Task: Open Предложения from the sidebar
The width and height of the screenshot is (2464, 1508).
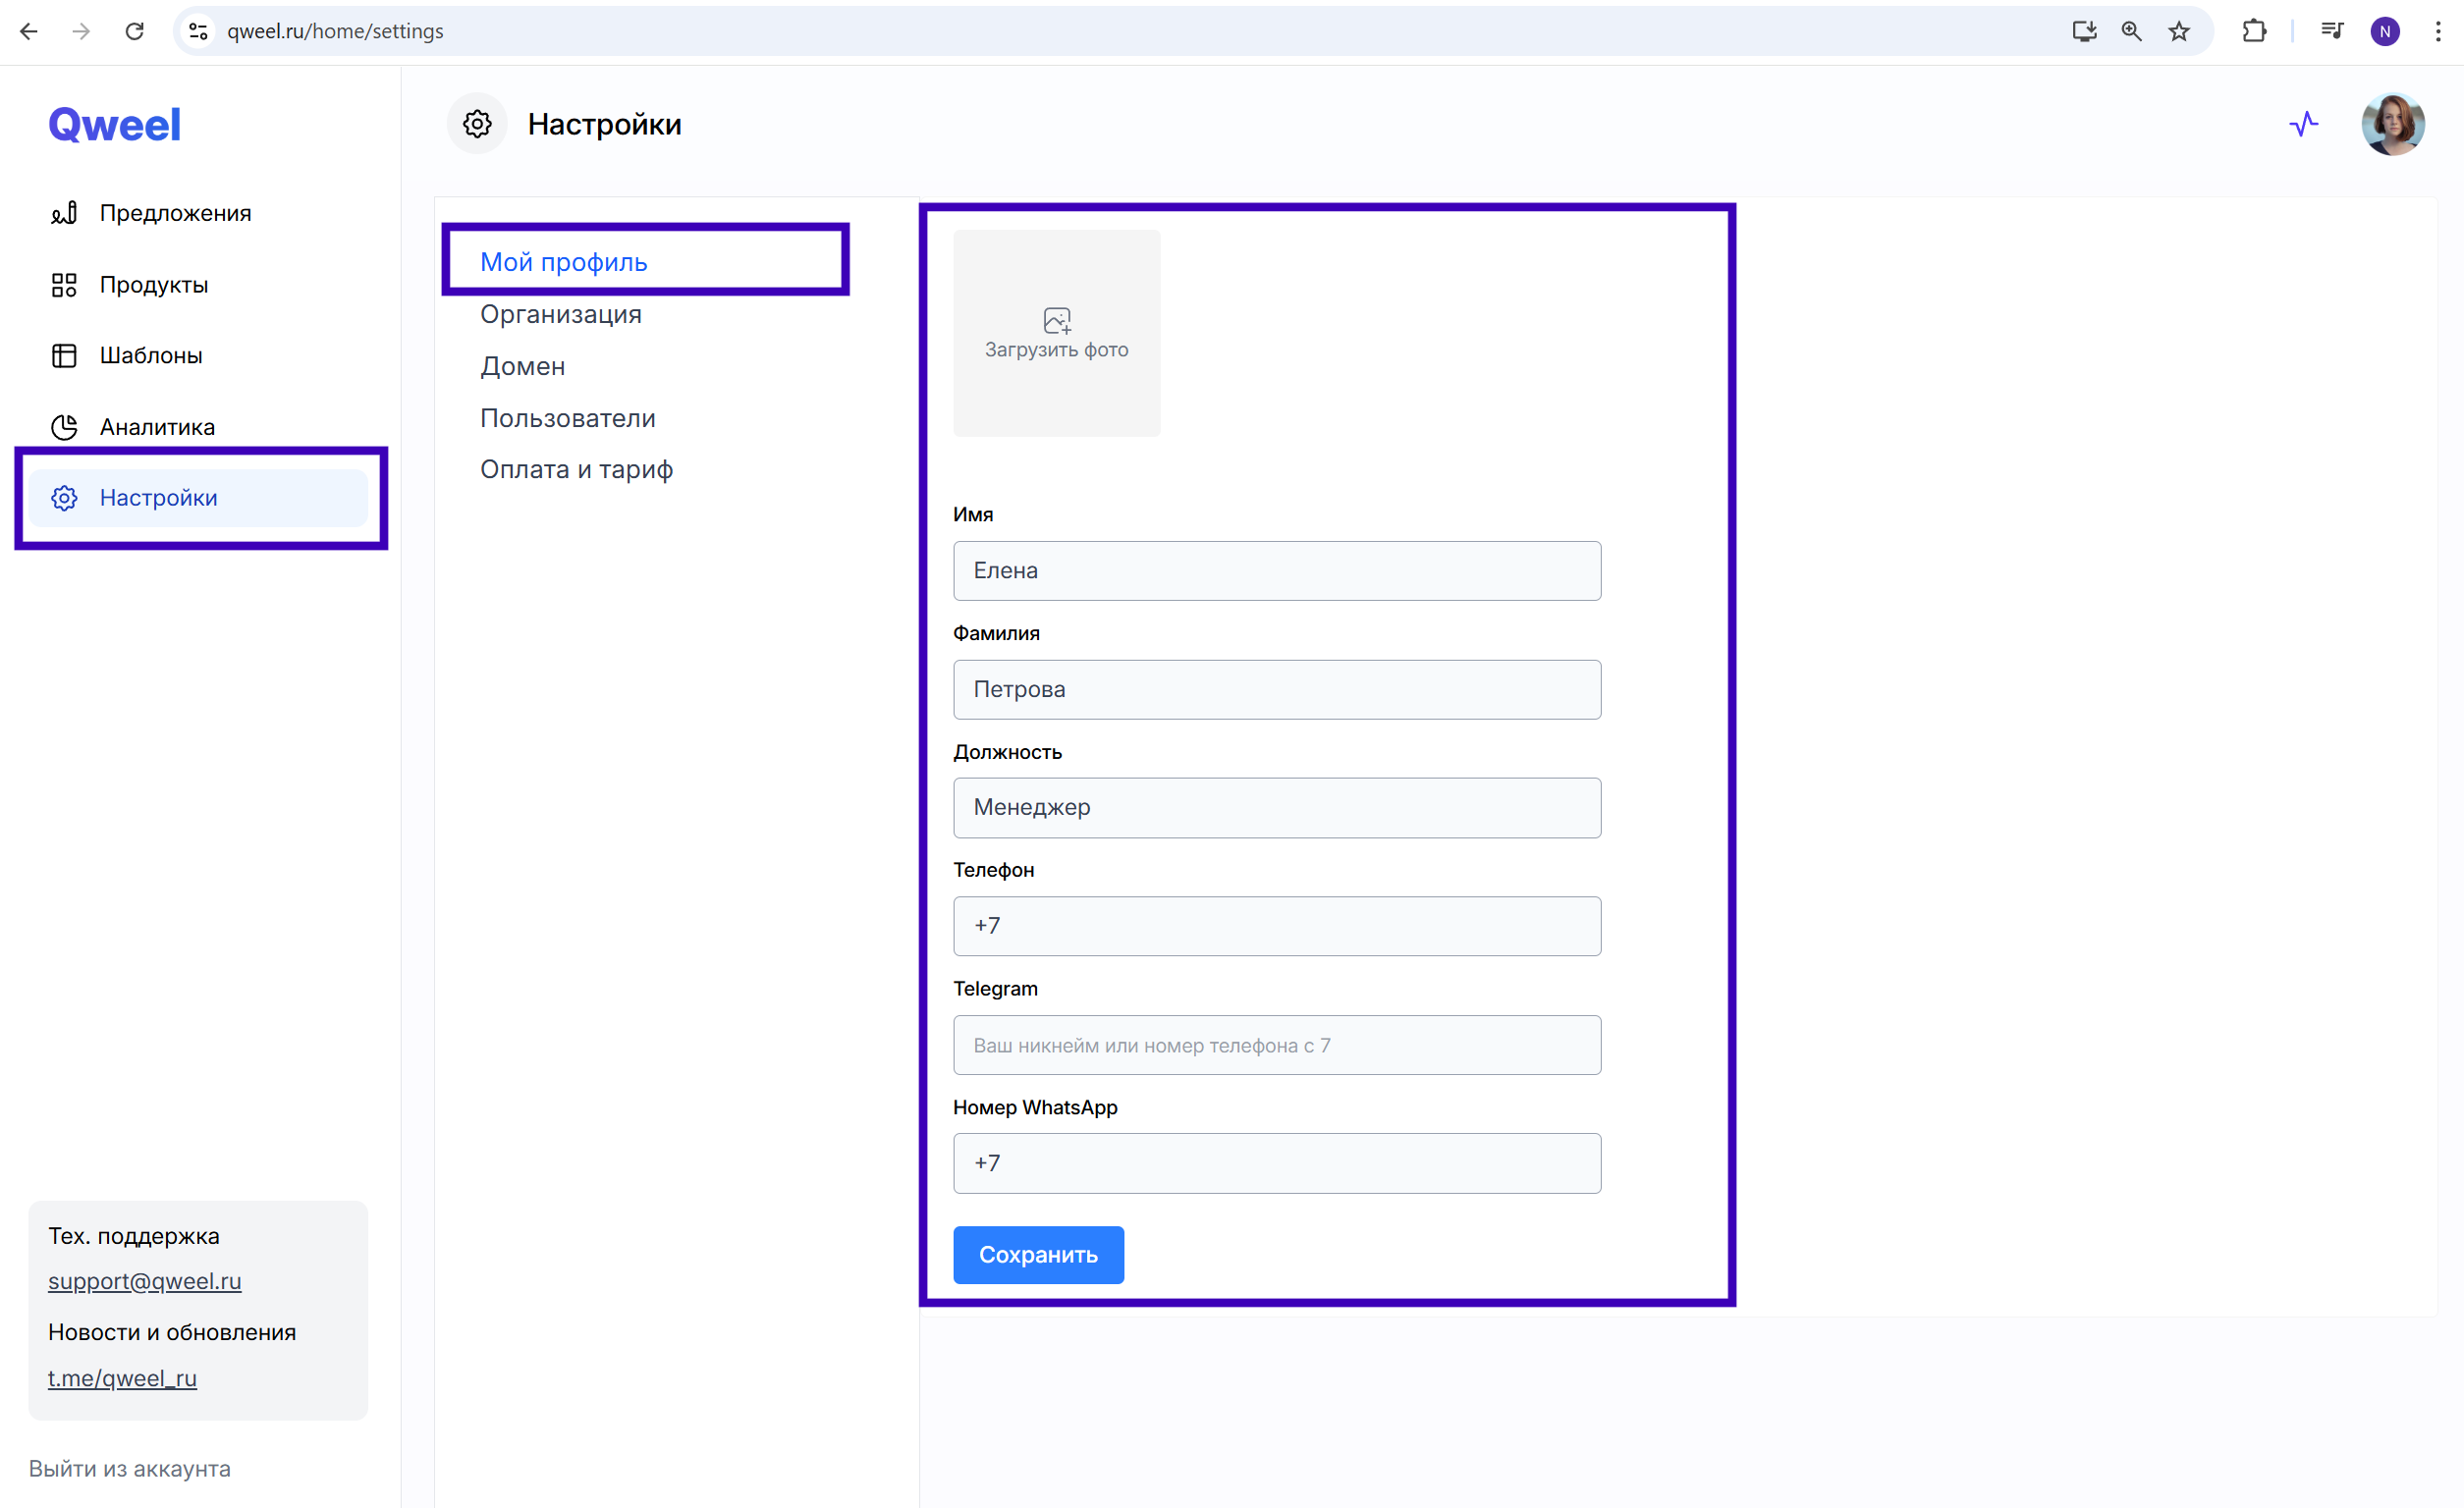Action: [174, 213]
